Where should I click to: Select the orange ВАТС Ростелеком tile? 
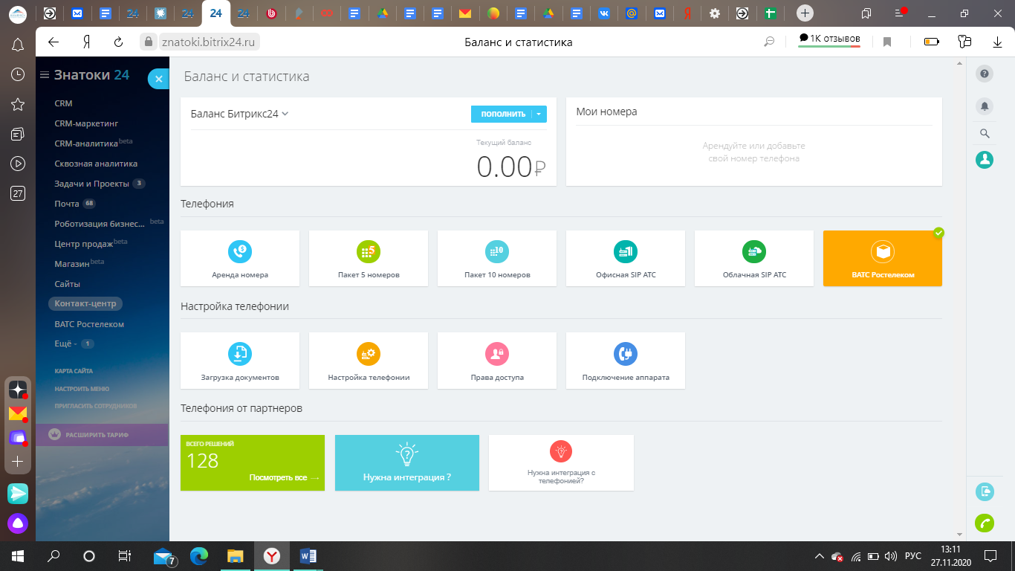(883, 258)
